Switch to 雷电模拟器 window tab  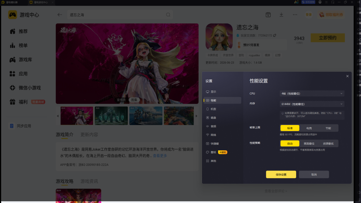(11, 2)
